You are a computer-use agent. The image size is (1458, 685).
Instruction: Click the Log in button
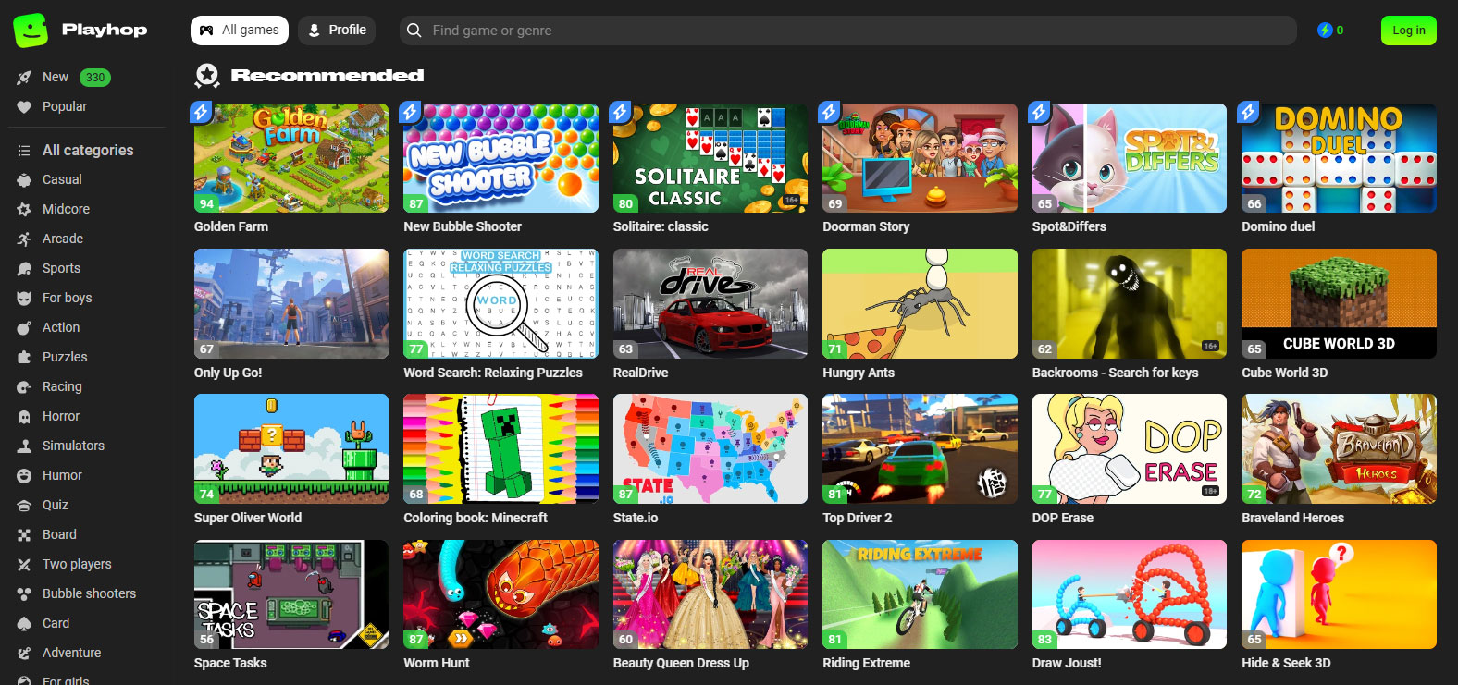1409,31
